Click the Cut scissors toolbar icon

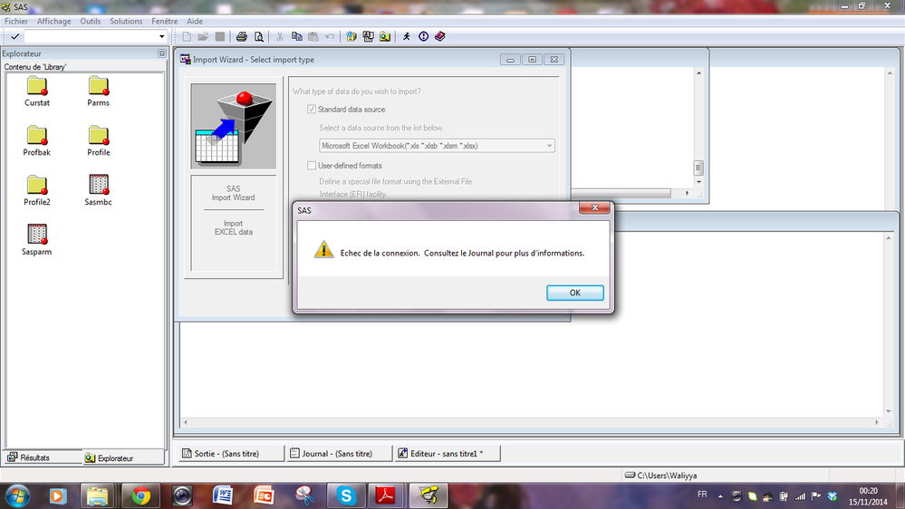click(x=280, y=36)
